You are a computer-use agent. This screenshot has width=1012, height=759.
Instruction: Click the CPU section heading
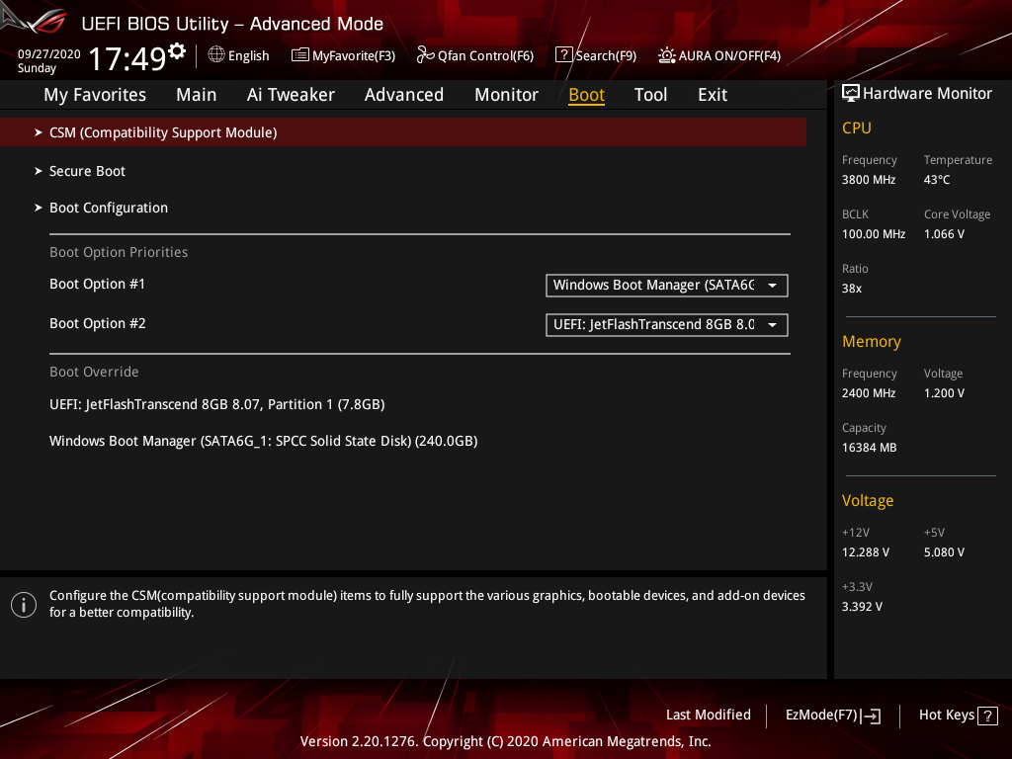[x=857, y=127]
